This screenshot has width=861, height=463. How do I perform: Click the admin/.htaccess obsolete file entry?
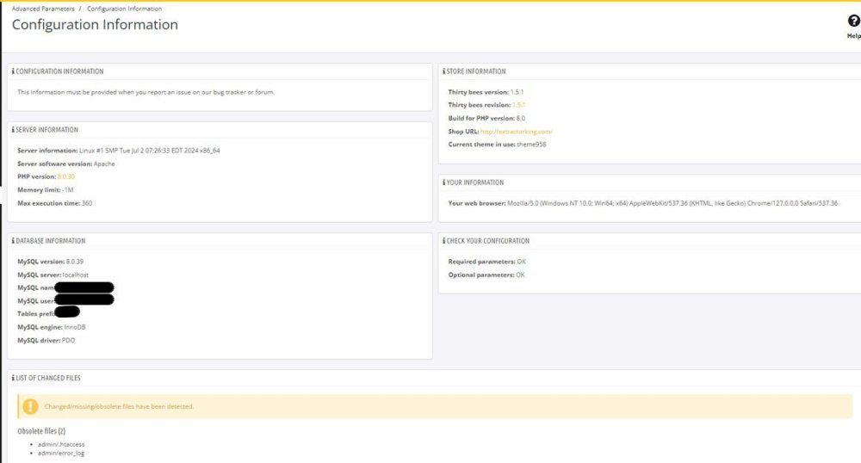pos(61,444)
